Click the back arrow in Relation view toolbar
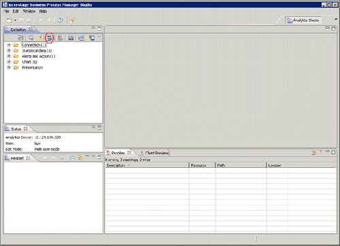340x246 pixels. point(46,158)
